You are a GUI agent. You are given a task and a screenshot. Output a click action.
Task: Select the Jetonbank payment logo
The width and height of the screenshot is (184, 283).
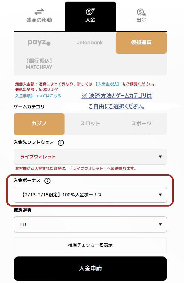[90, 42]
